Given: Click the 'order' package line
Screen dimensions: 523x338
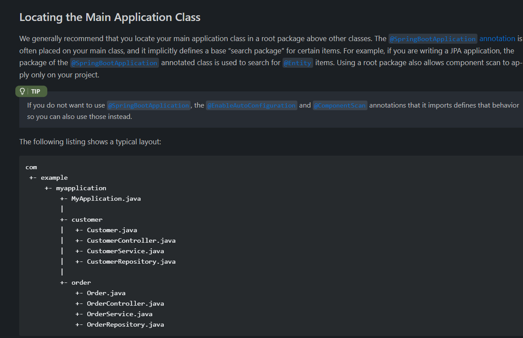Looking at the screenshot, I should (81, 283).
